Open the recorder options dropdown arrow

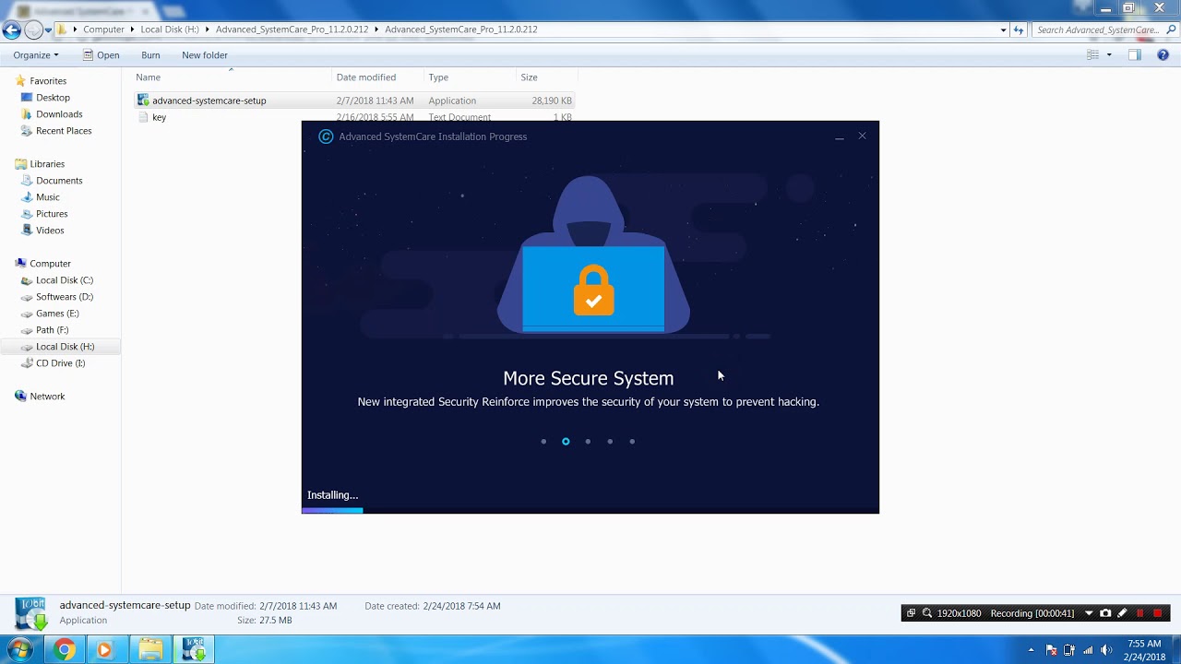(x=1089, y=613)
